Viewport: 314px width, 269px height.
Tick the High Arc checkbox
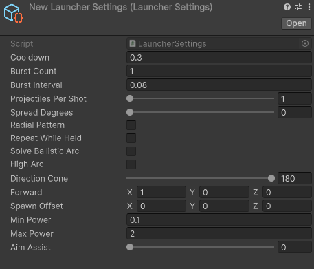(131, 164)
